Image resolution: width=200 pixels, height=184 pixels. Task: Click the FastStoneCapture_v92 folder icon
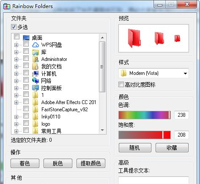[x=35, y=110]
